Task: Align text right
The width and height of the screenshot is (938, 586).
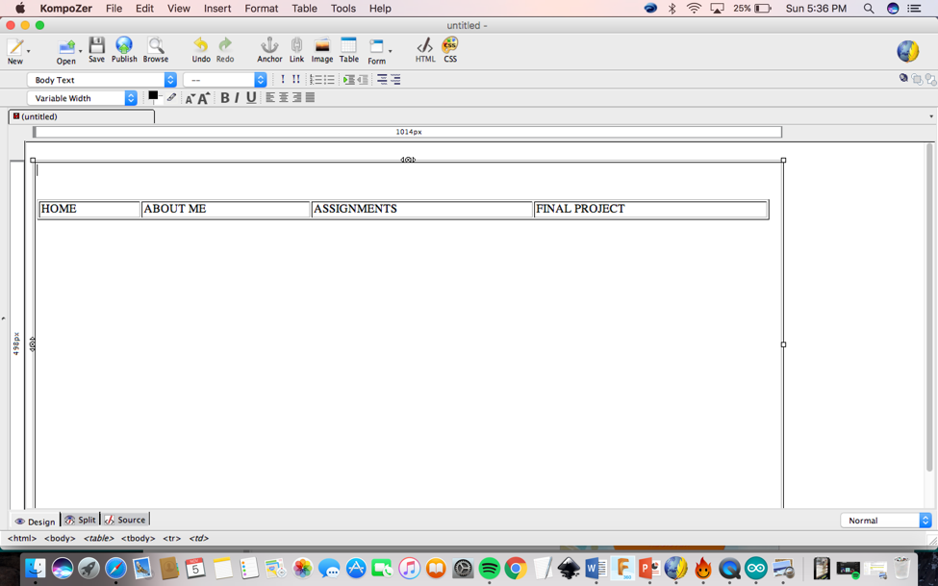Action: [x=296, y=97]
